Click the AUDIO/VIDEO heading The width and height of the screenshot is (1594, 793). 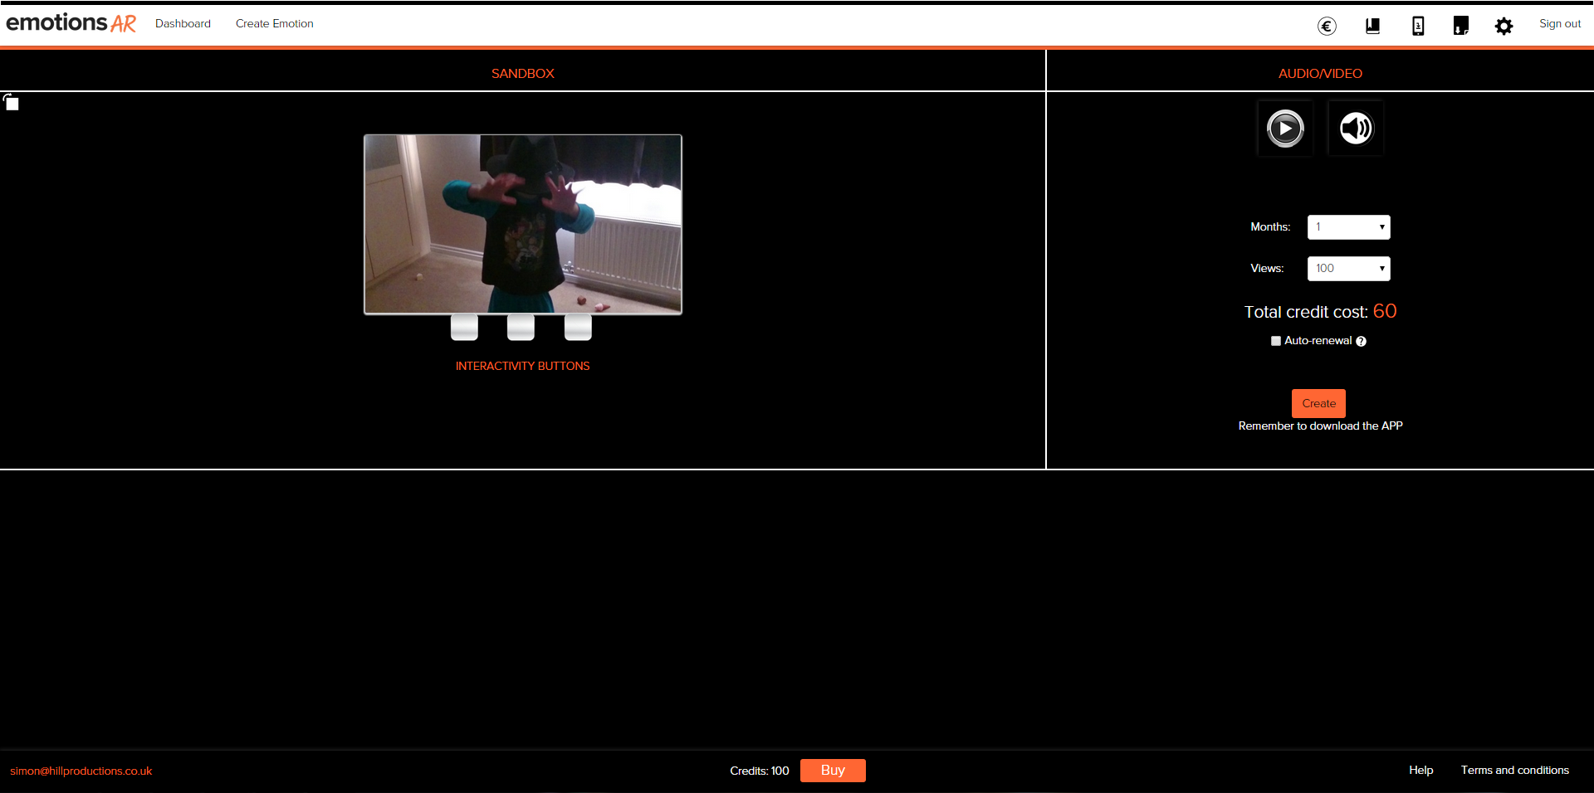click(1320, 74)
